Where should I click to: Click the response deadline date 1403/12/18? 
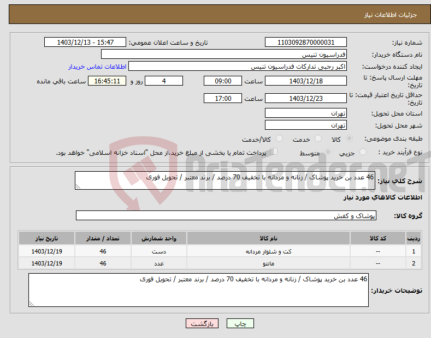click(306, 81)
